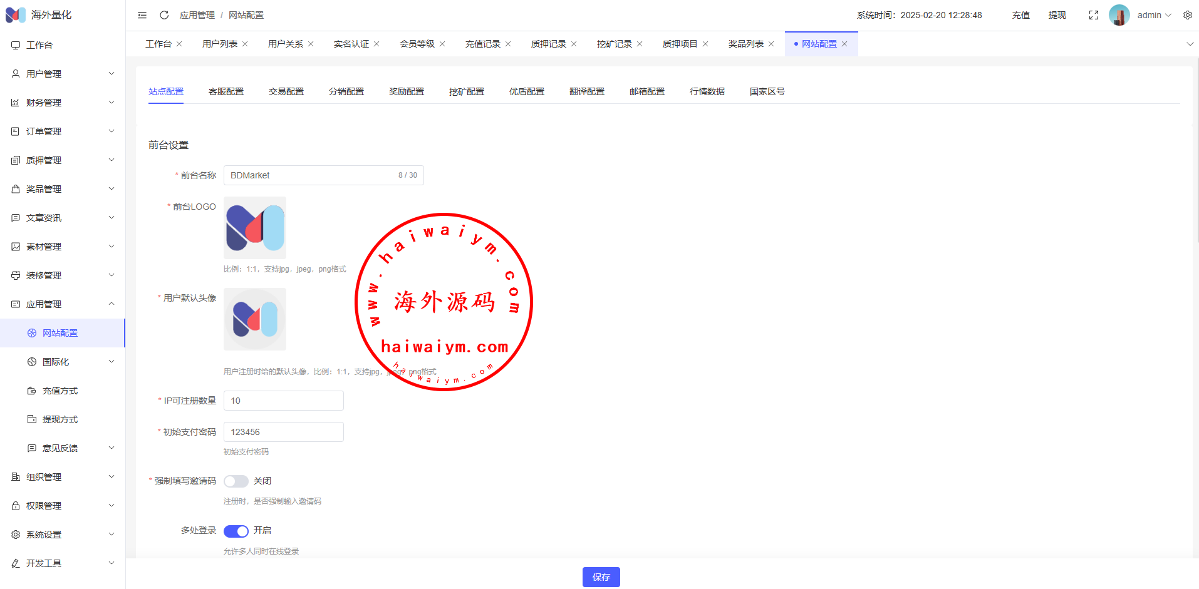Screen dimensions: 1199x589
Task: Open the tabs overflow dropdown arrow
Action: click(1190, 44)
